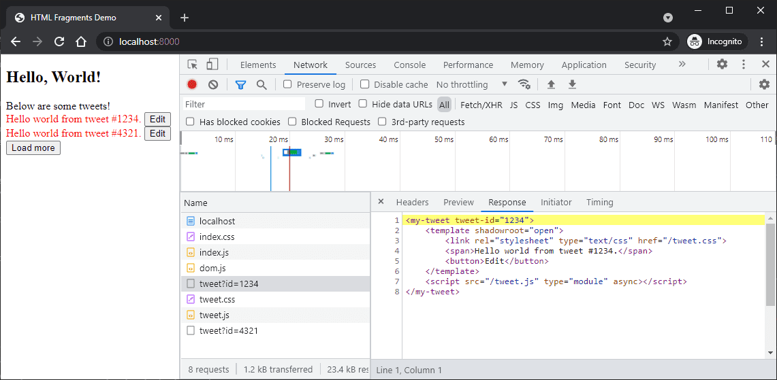Export HAR file with the download arrow
Screen dimensions: 777x380
pos(572,84)
